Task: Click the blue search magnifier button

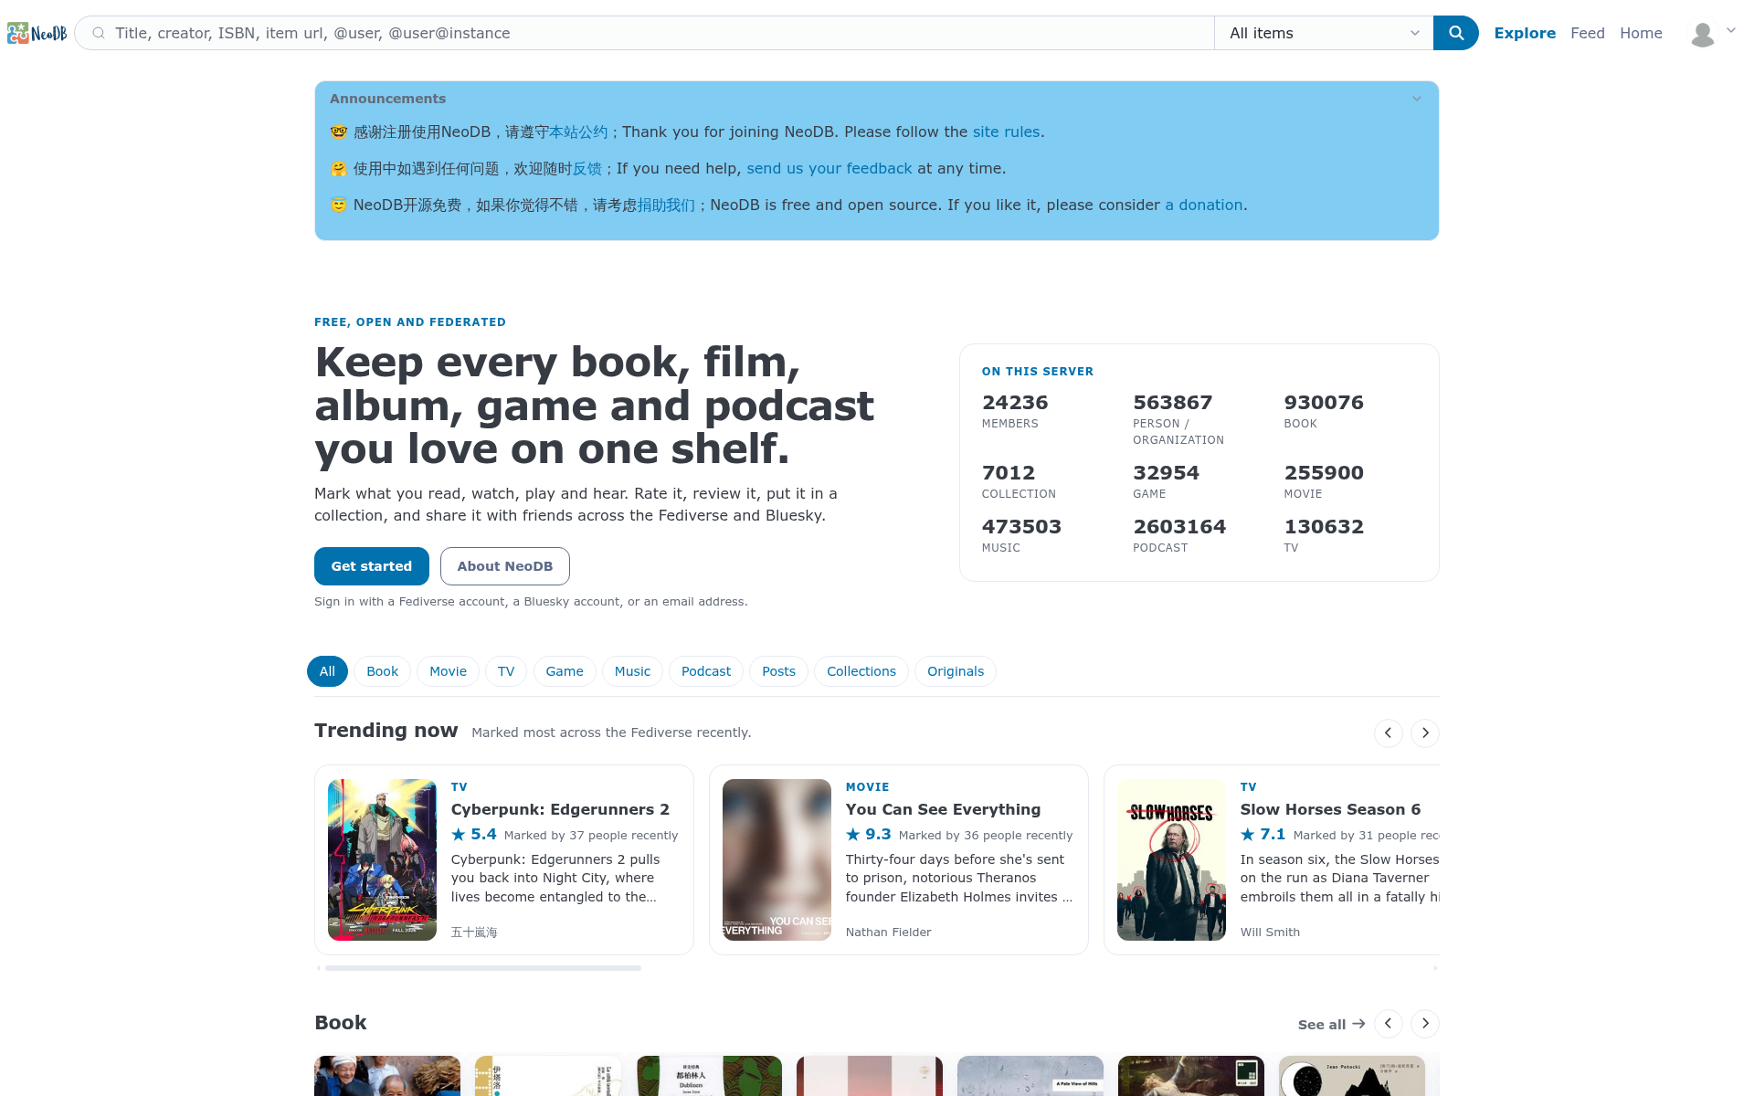Action: [x=1455, y=33]
